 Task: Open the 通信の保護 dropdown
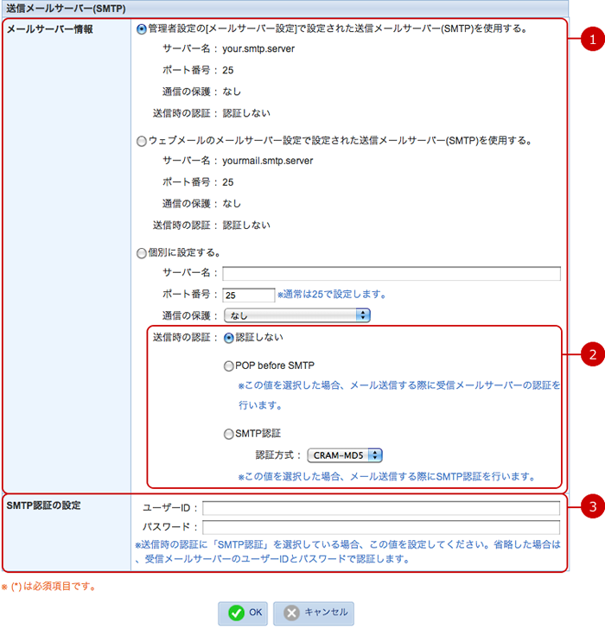pos(297,315)
